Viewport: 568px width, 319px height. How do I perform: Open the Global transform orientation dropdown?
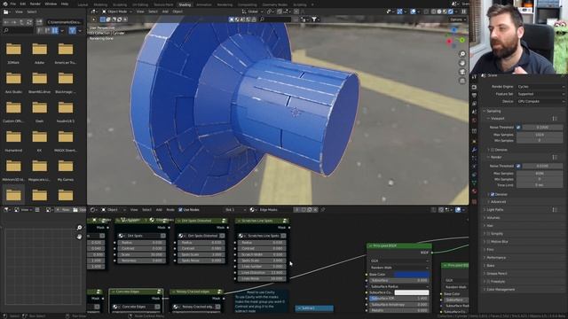pyautogui.click(x=252, y=12)
